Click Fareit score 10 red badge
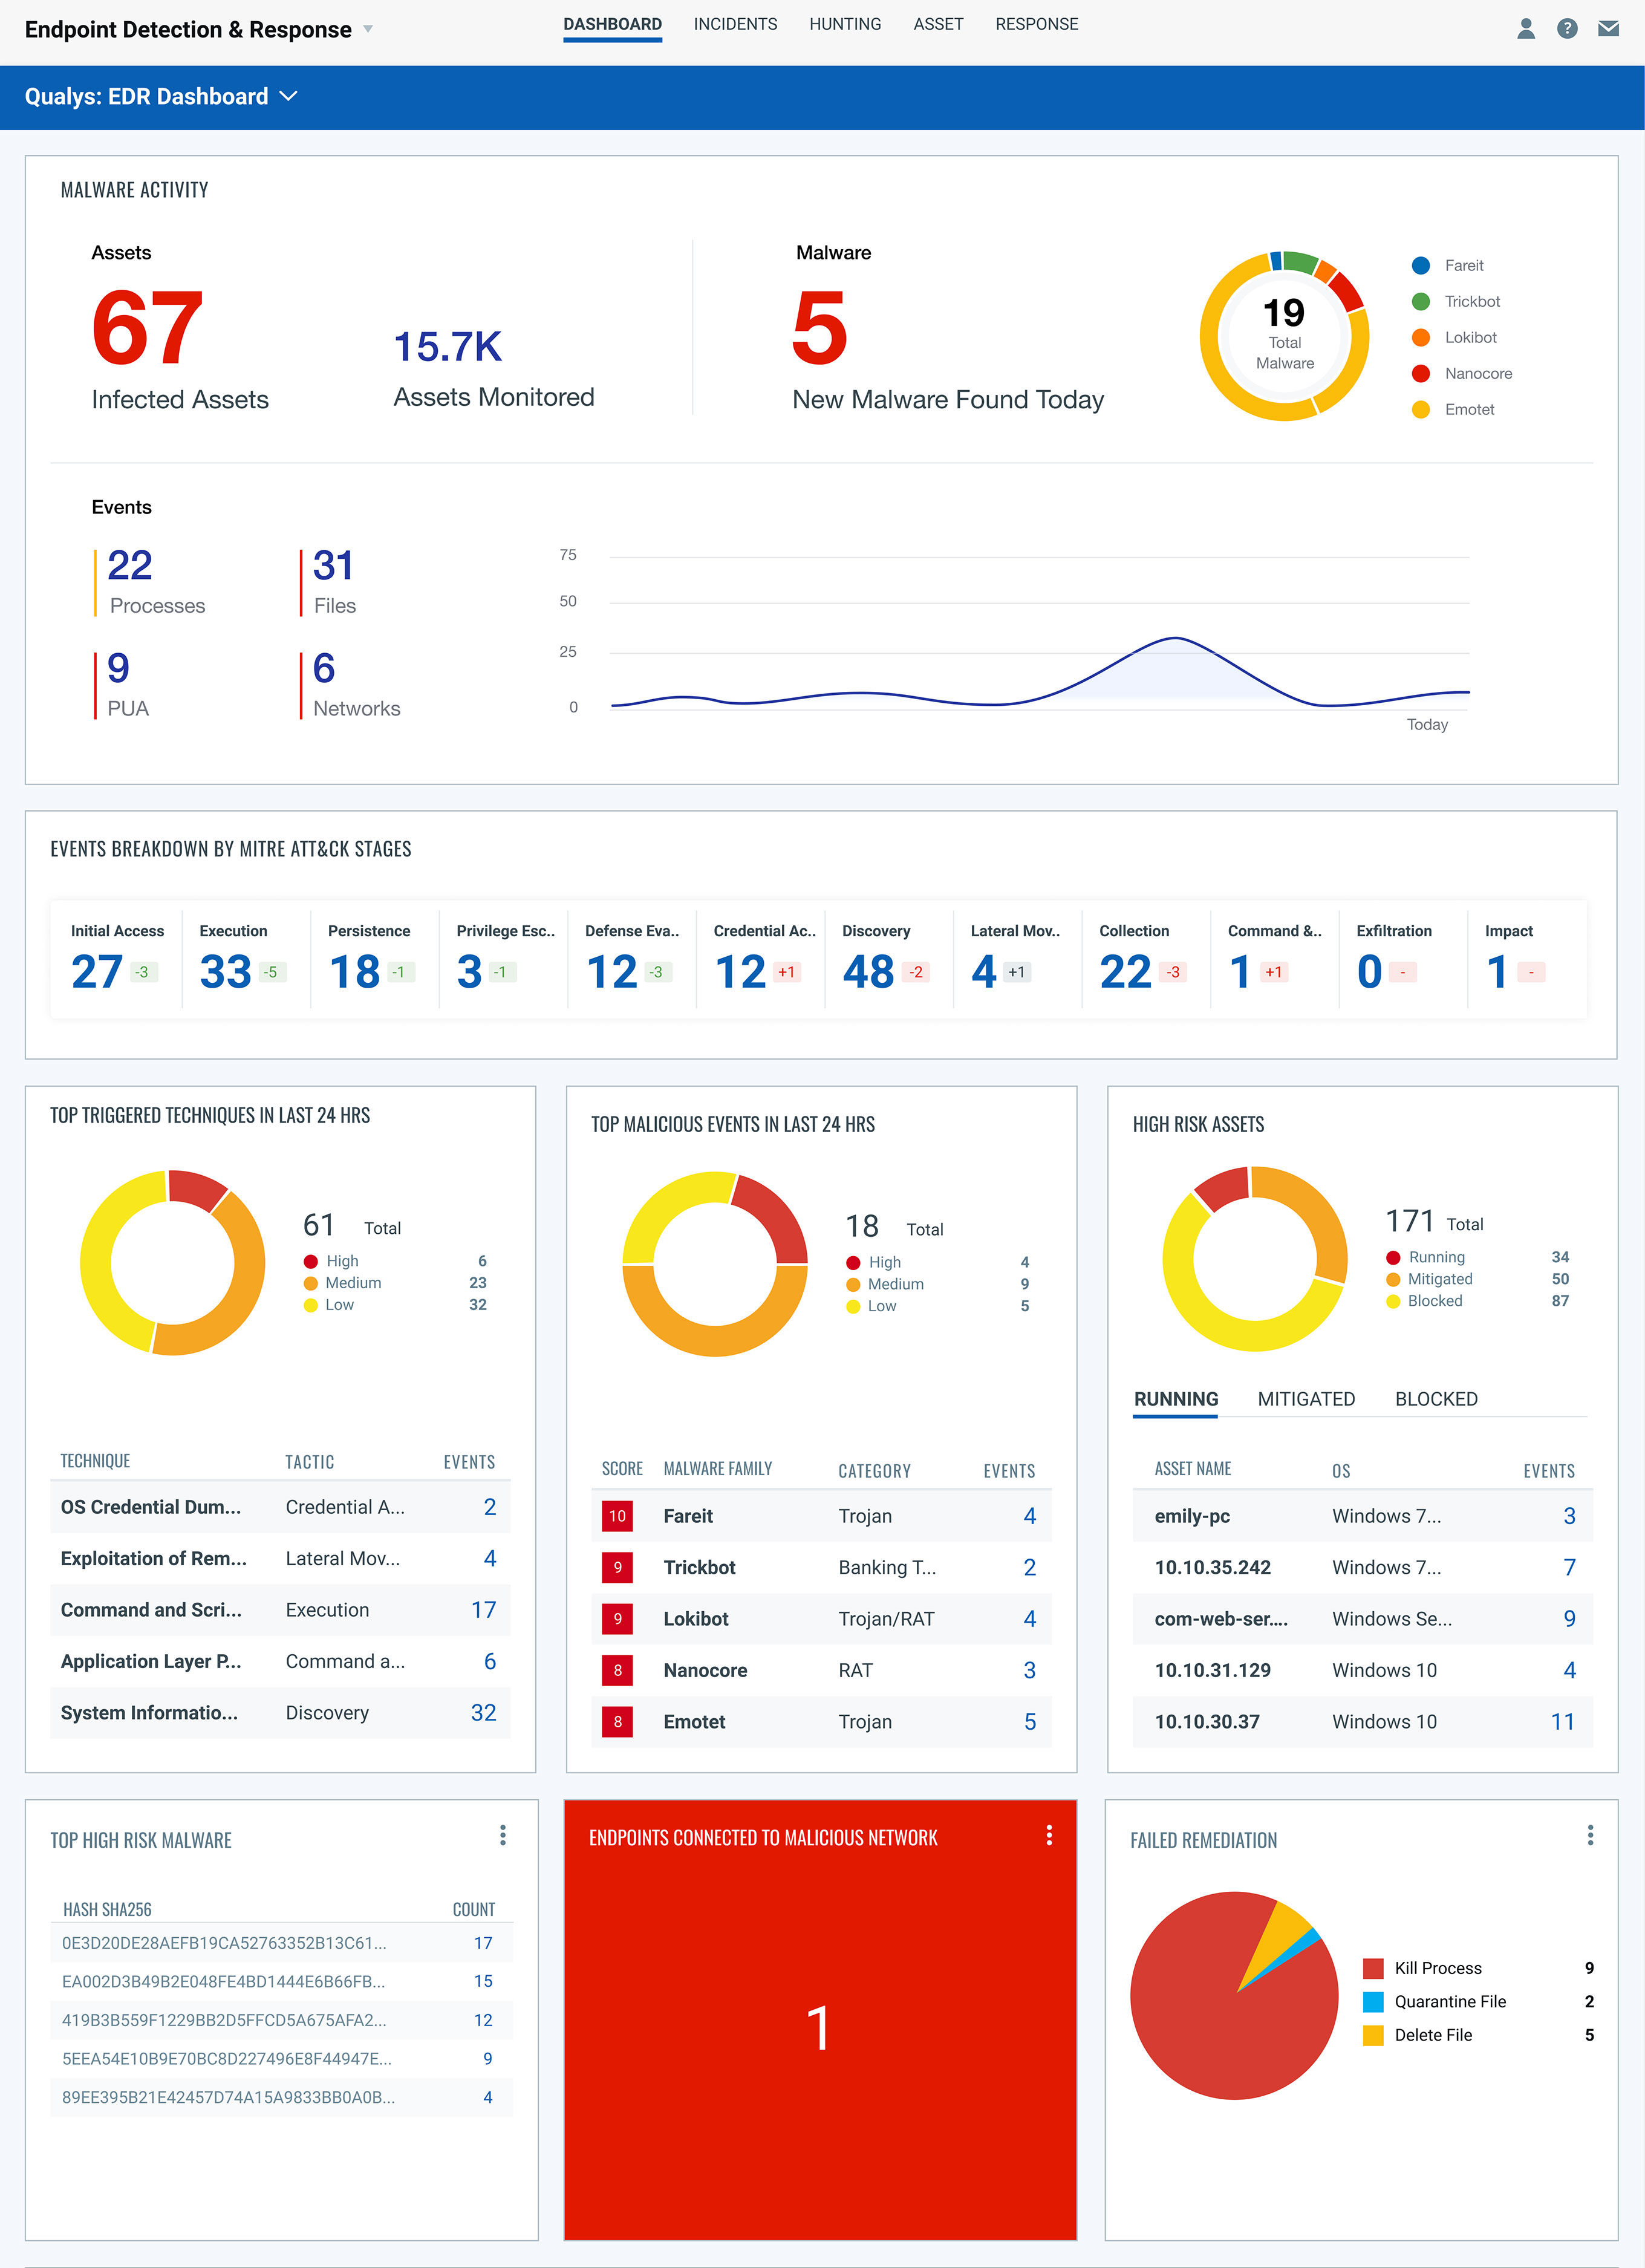This screenshot has height=2268, width=1645. click(617, 1516)
